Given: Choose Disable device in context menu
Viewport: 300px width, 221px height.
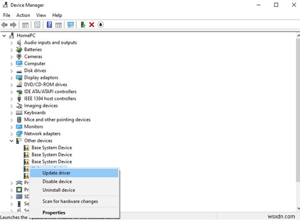Looking at the screenshot, I should point(74,182).
